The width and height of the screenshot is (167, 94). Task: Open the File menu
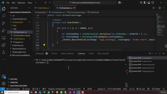(8, 3)
